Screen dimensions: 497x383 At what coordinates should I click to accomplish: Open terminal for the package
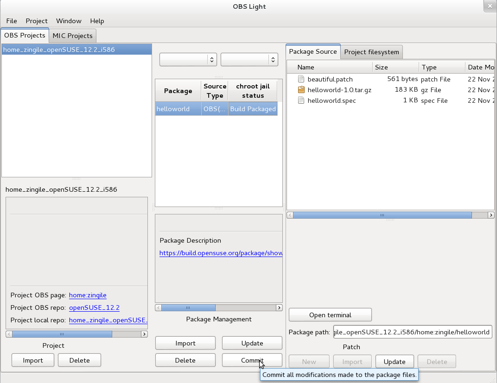(330, 314)
